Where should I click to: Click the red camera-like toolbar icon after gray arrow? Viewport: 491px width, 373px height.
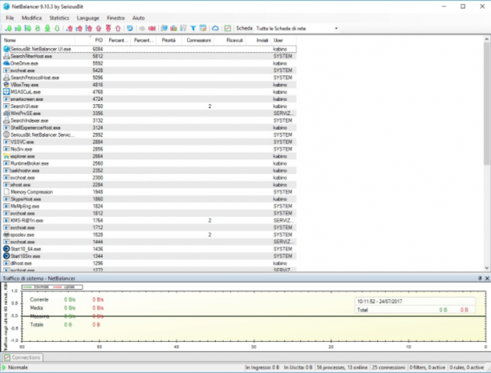[x=152, y=29]
